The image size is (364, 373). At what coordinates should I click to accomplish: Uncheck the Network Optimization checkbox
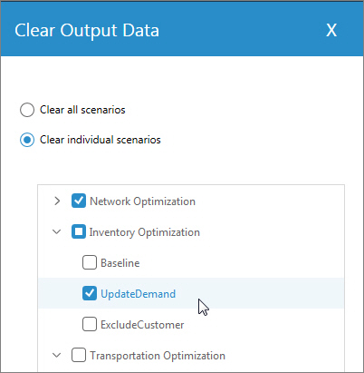79,201
